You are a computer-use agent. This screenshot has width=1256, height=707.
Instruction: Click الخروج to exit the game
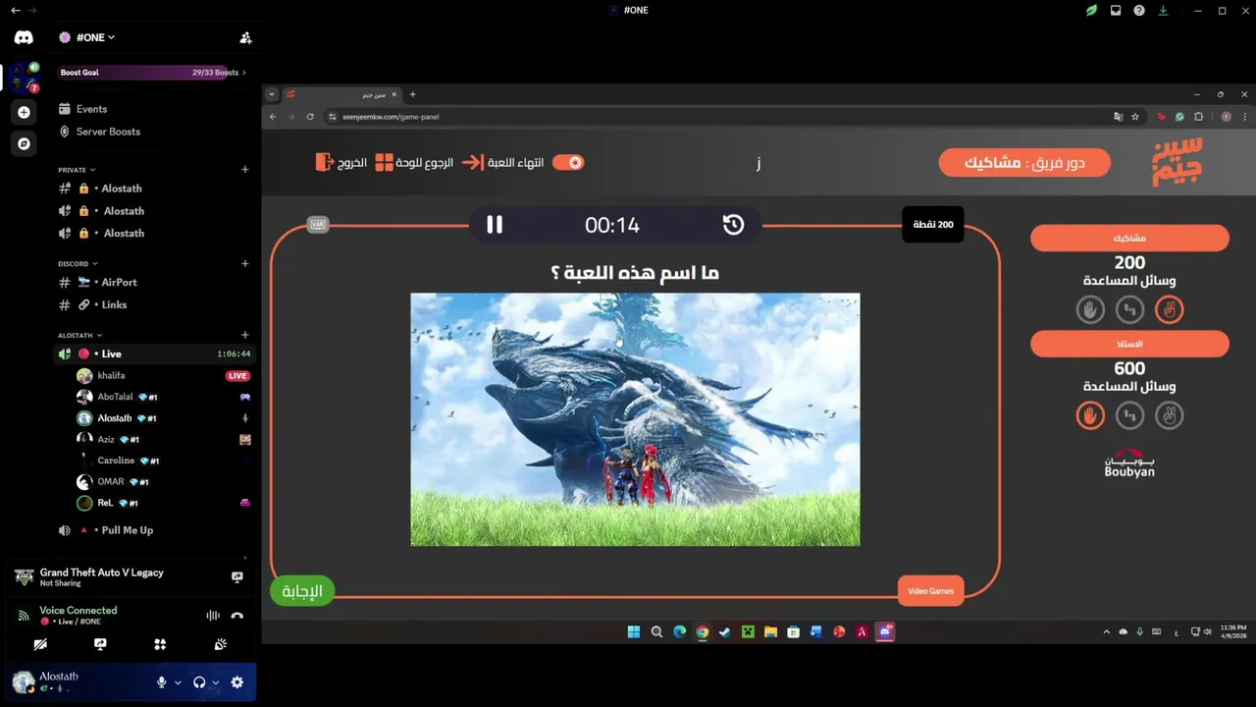point(340,162)
